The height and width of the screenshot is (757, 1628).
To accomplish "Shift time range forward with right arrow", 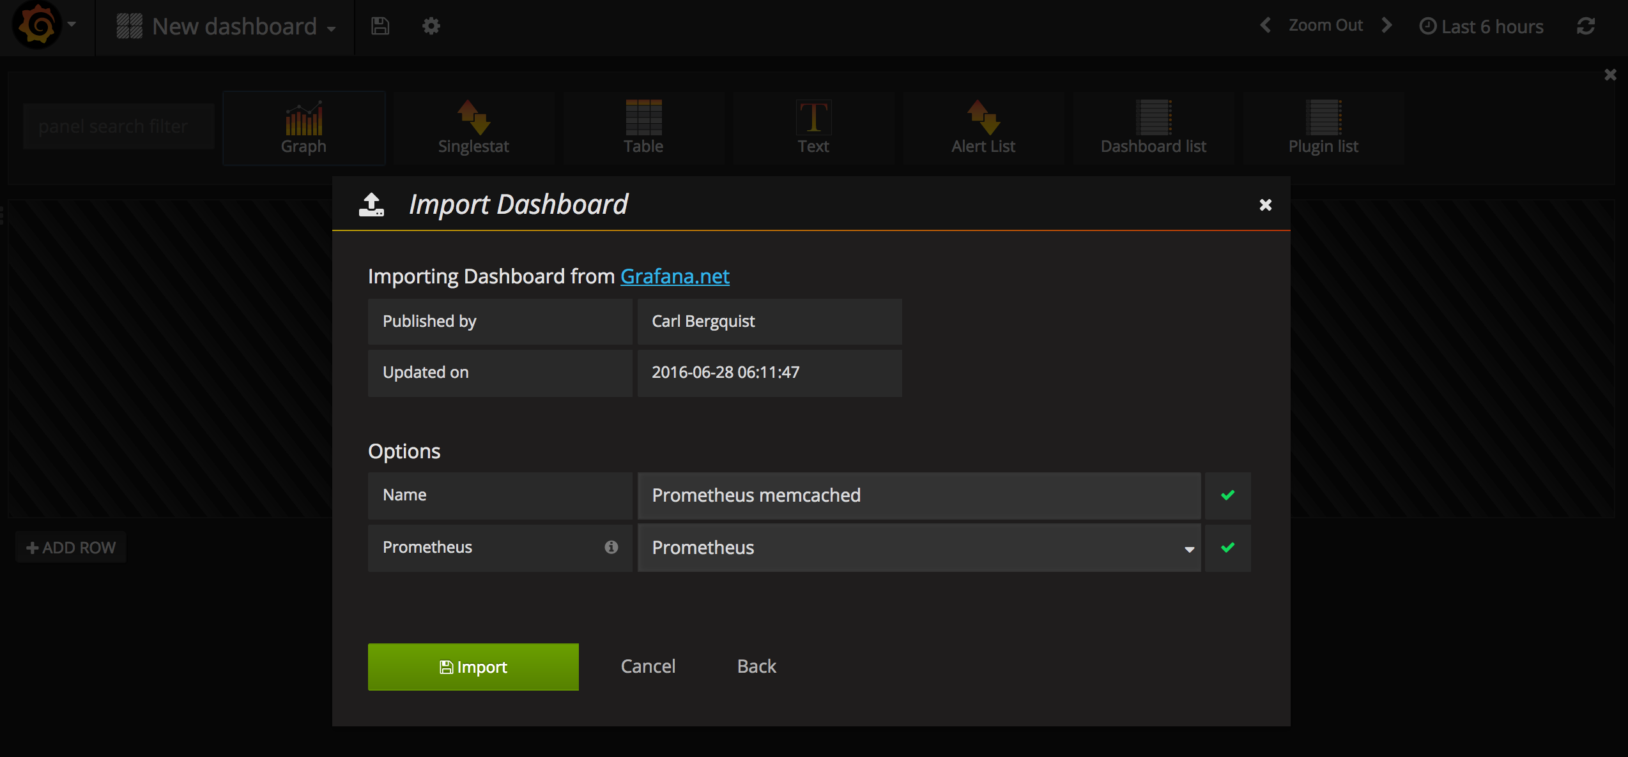I will 1386,26.
